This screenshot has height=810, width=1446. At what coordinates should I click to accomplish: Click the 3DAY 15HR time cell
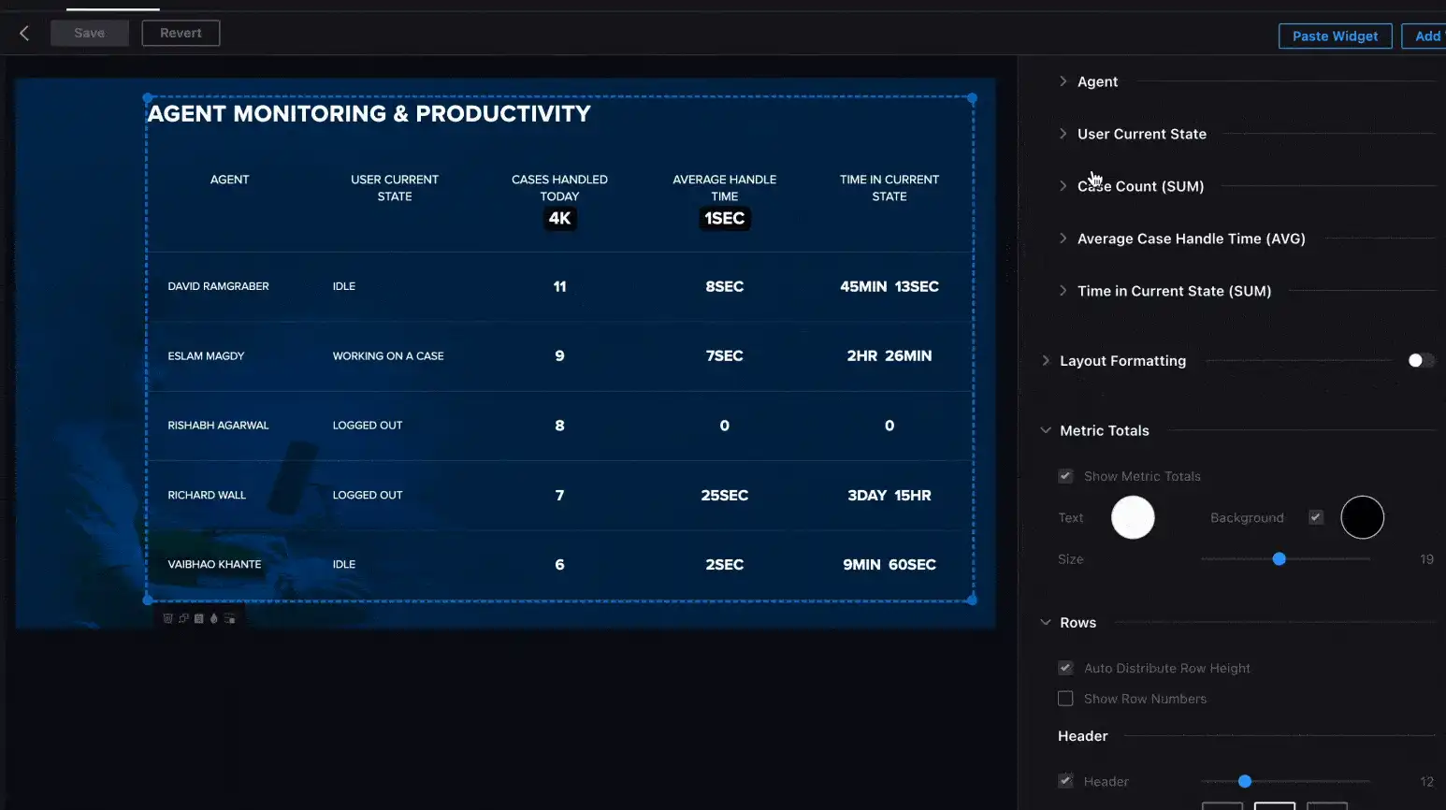pos(889,496)
